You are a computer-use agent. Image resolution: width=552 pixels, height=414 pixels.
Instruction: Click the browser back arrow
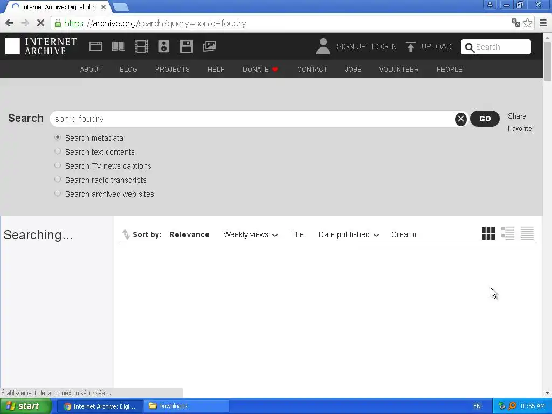pos(10,23)
